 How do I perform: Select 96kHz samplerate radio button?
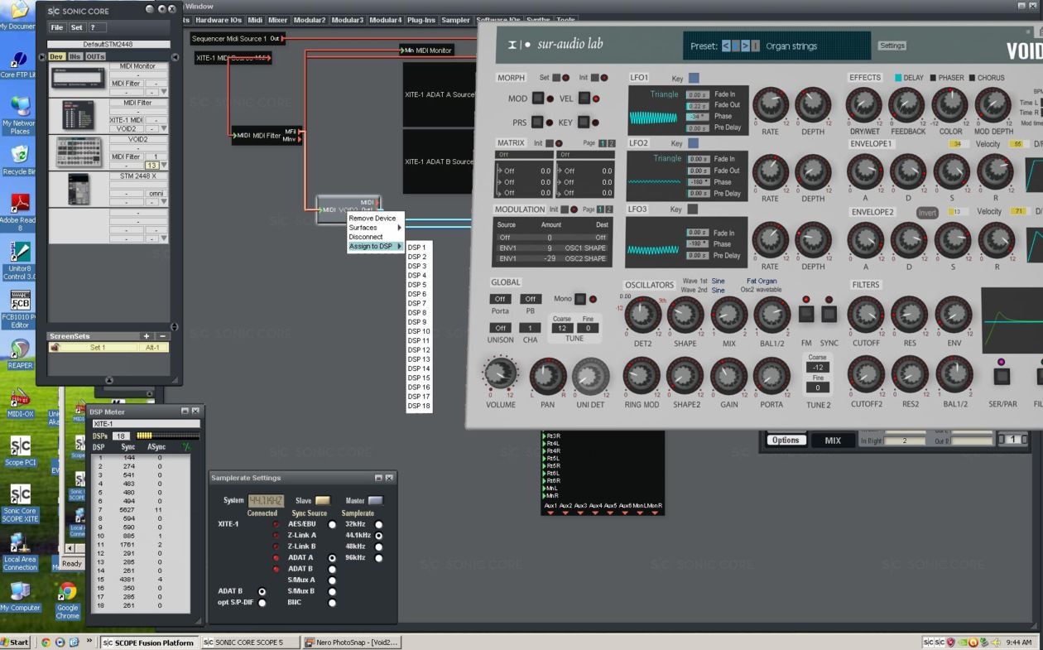click(x=379, y=558)
